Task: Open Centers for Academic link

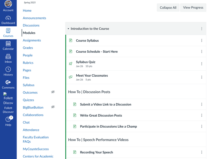Action: point(38,156)
